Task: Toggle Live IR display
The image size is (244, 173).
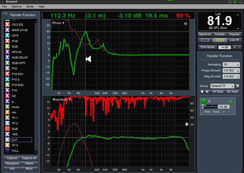Action: (234, 40)
